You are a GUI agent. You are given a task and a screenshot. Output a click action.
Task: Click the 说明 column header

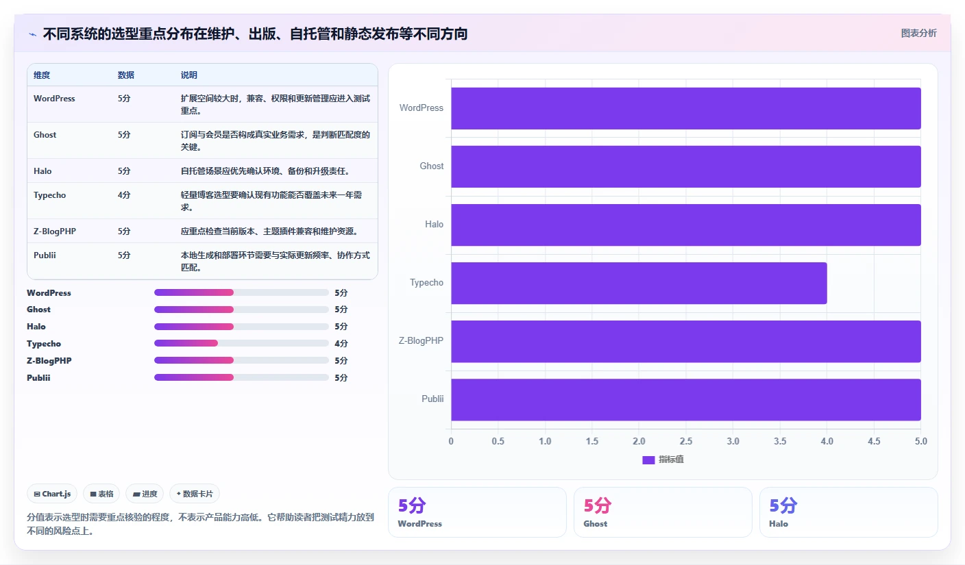[x=189, y=75]
